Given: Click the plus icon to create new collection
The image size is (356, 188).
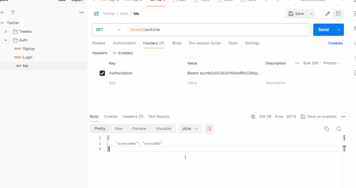Looking at the screenshot, I should click(x=2, y=13).
